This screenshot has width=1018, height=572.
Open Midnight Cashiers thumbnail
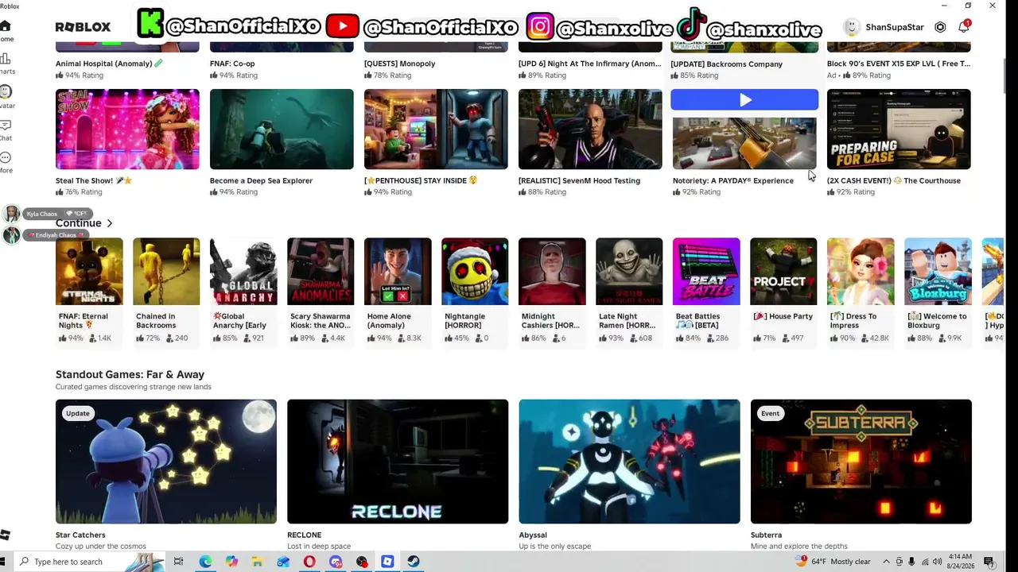(x=552, y=272)
